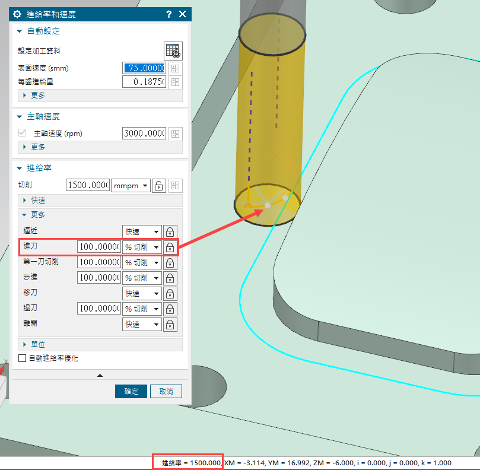Click the 每齒進給量 input field

pos(144,82)
